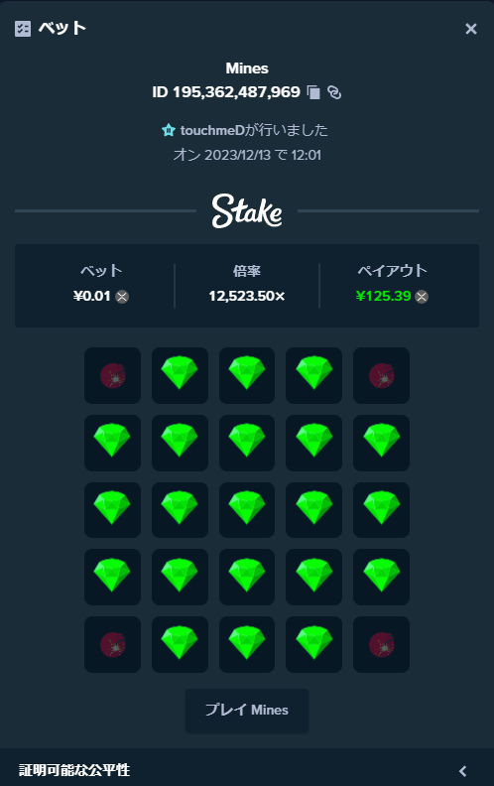
Task: Open the 証明可能な公平性 fairness panel label
Action: [x=74, y=770]
